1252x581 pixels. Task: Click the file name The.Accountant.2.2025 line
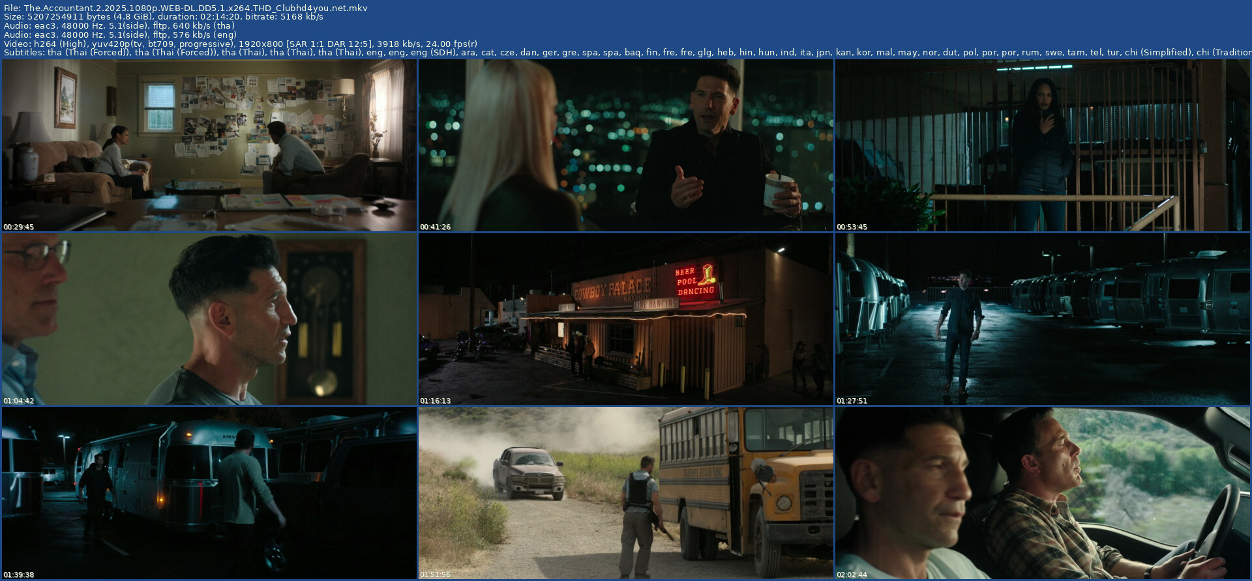(186, 8)
